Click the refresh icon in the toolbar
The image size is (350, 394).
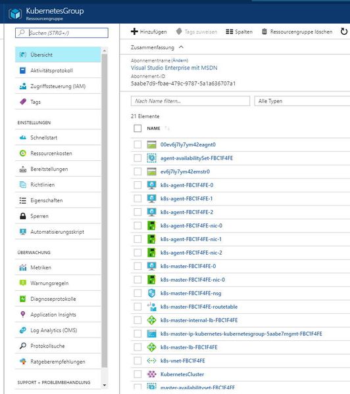[344, 32]
